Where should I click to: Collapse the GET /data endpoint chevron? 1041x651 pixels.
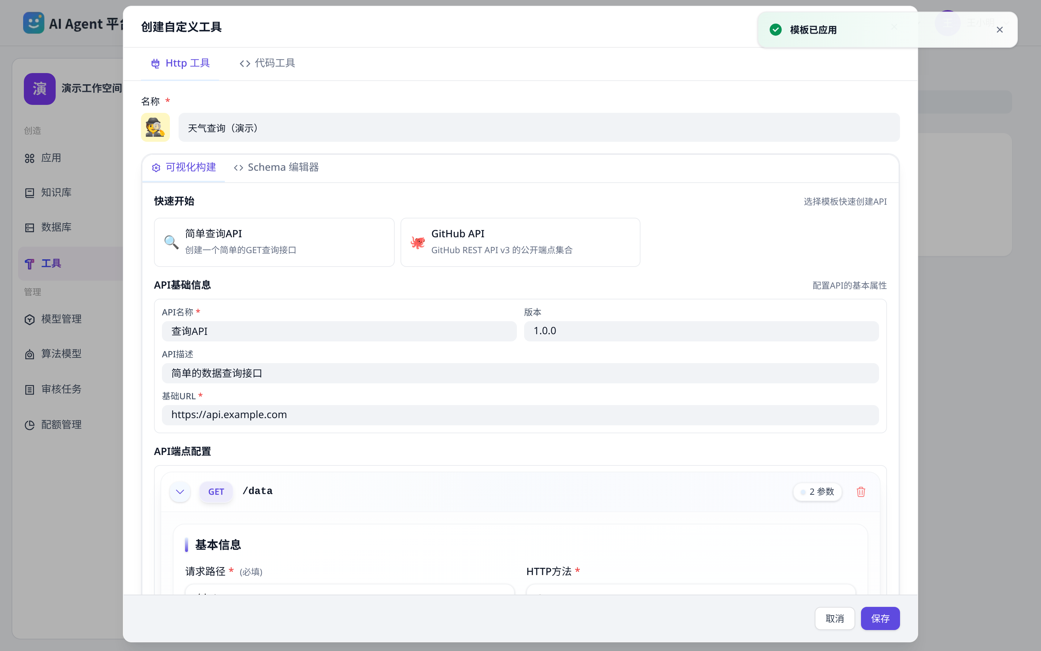point(180,492)
